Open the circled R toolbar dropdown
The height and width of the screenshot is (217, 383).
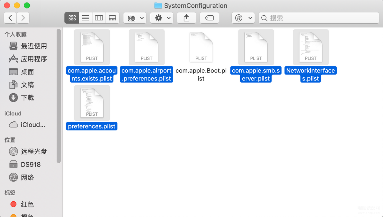click(243, 18)
